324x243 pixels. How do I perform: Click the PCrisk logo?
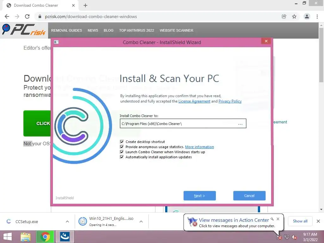click(x=24, y=29)
